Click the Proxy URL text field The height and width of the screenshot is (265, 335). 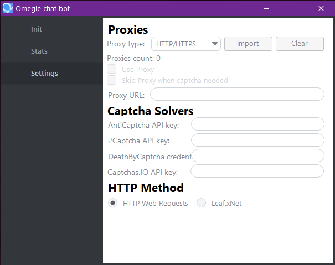point(237,95)
